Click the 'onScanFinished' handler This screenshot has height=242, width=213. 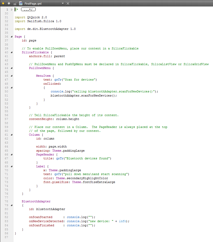tap(42, 225)
